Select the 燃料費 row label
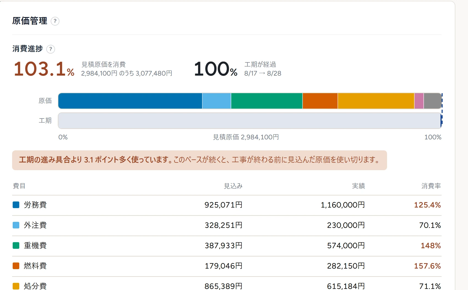Screen dimensions: 468x290 [x=35, y=266]
